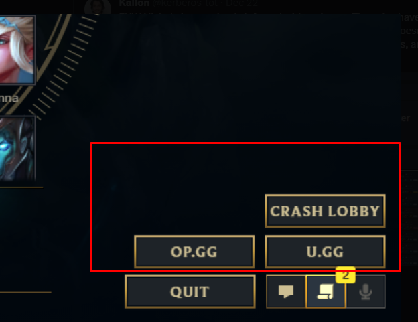
Task: Open the OP.GG button
Action: click(194, 252)
